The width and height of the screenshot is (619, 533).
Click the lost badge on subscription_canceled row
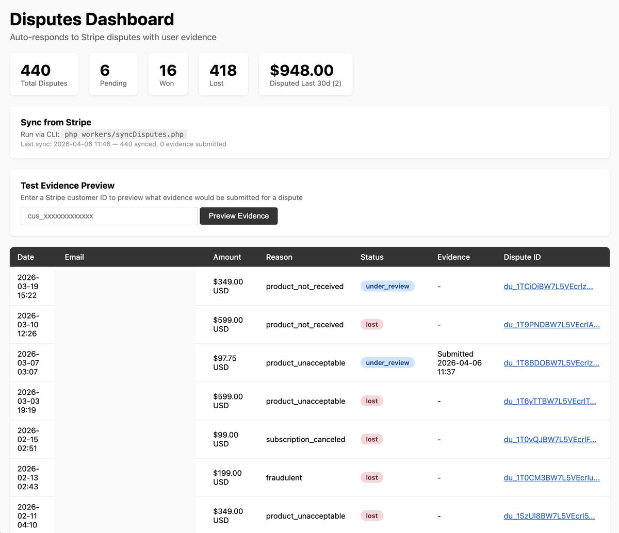tap(372, 439)
